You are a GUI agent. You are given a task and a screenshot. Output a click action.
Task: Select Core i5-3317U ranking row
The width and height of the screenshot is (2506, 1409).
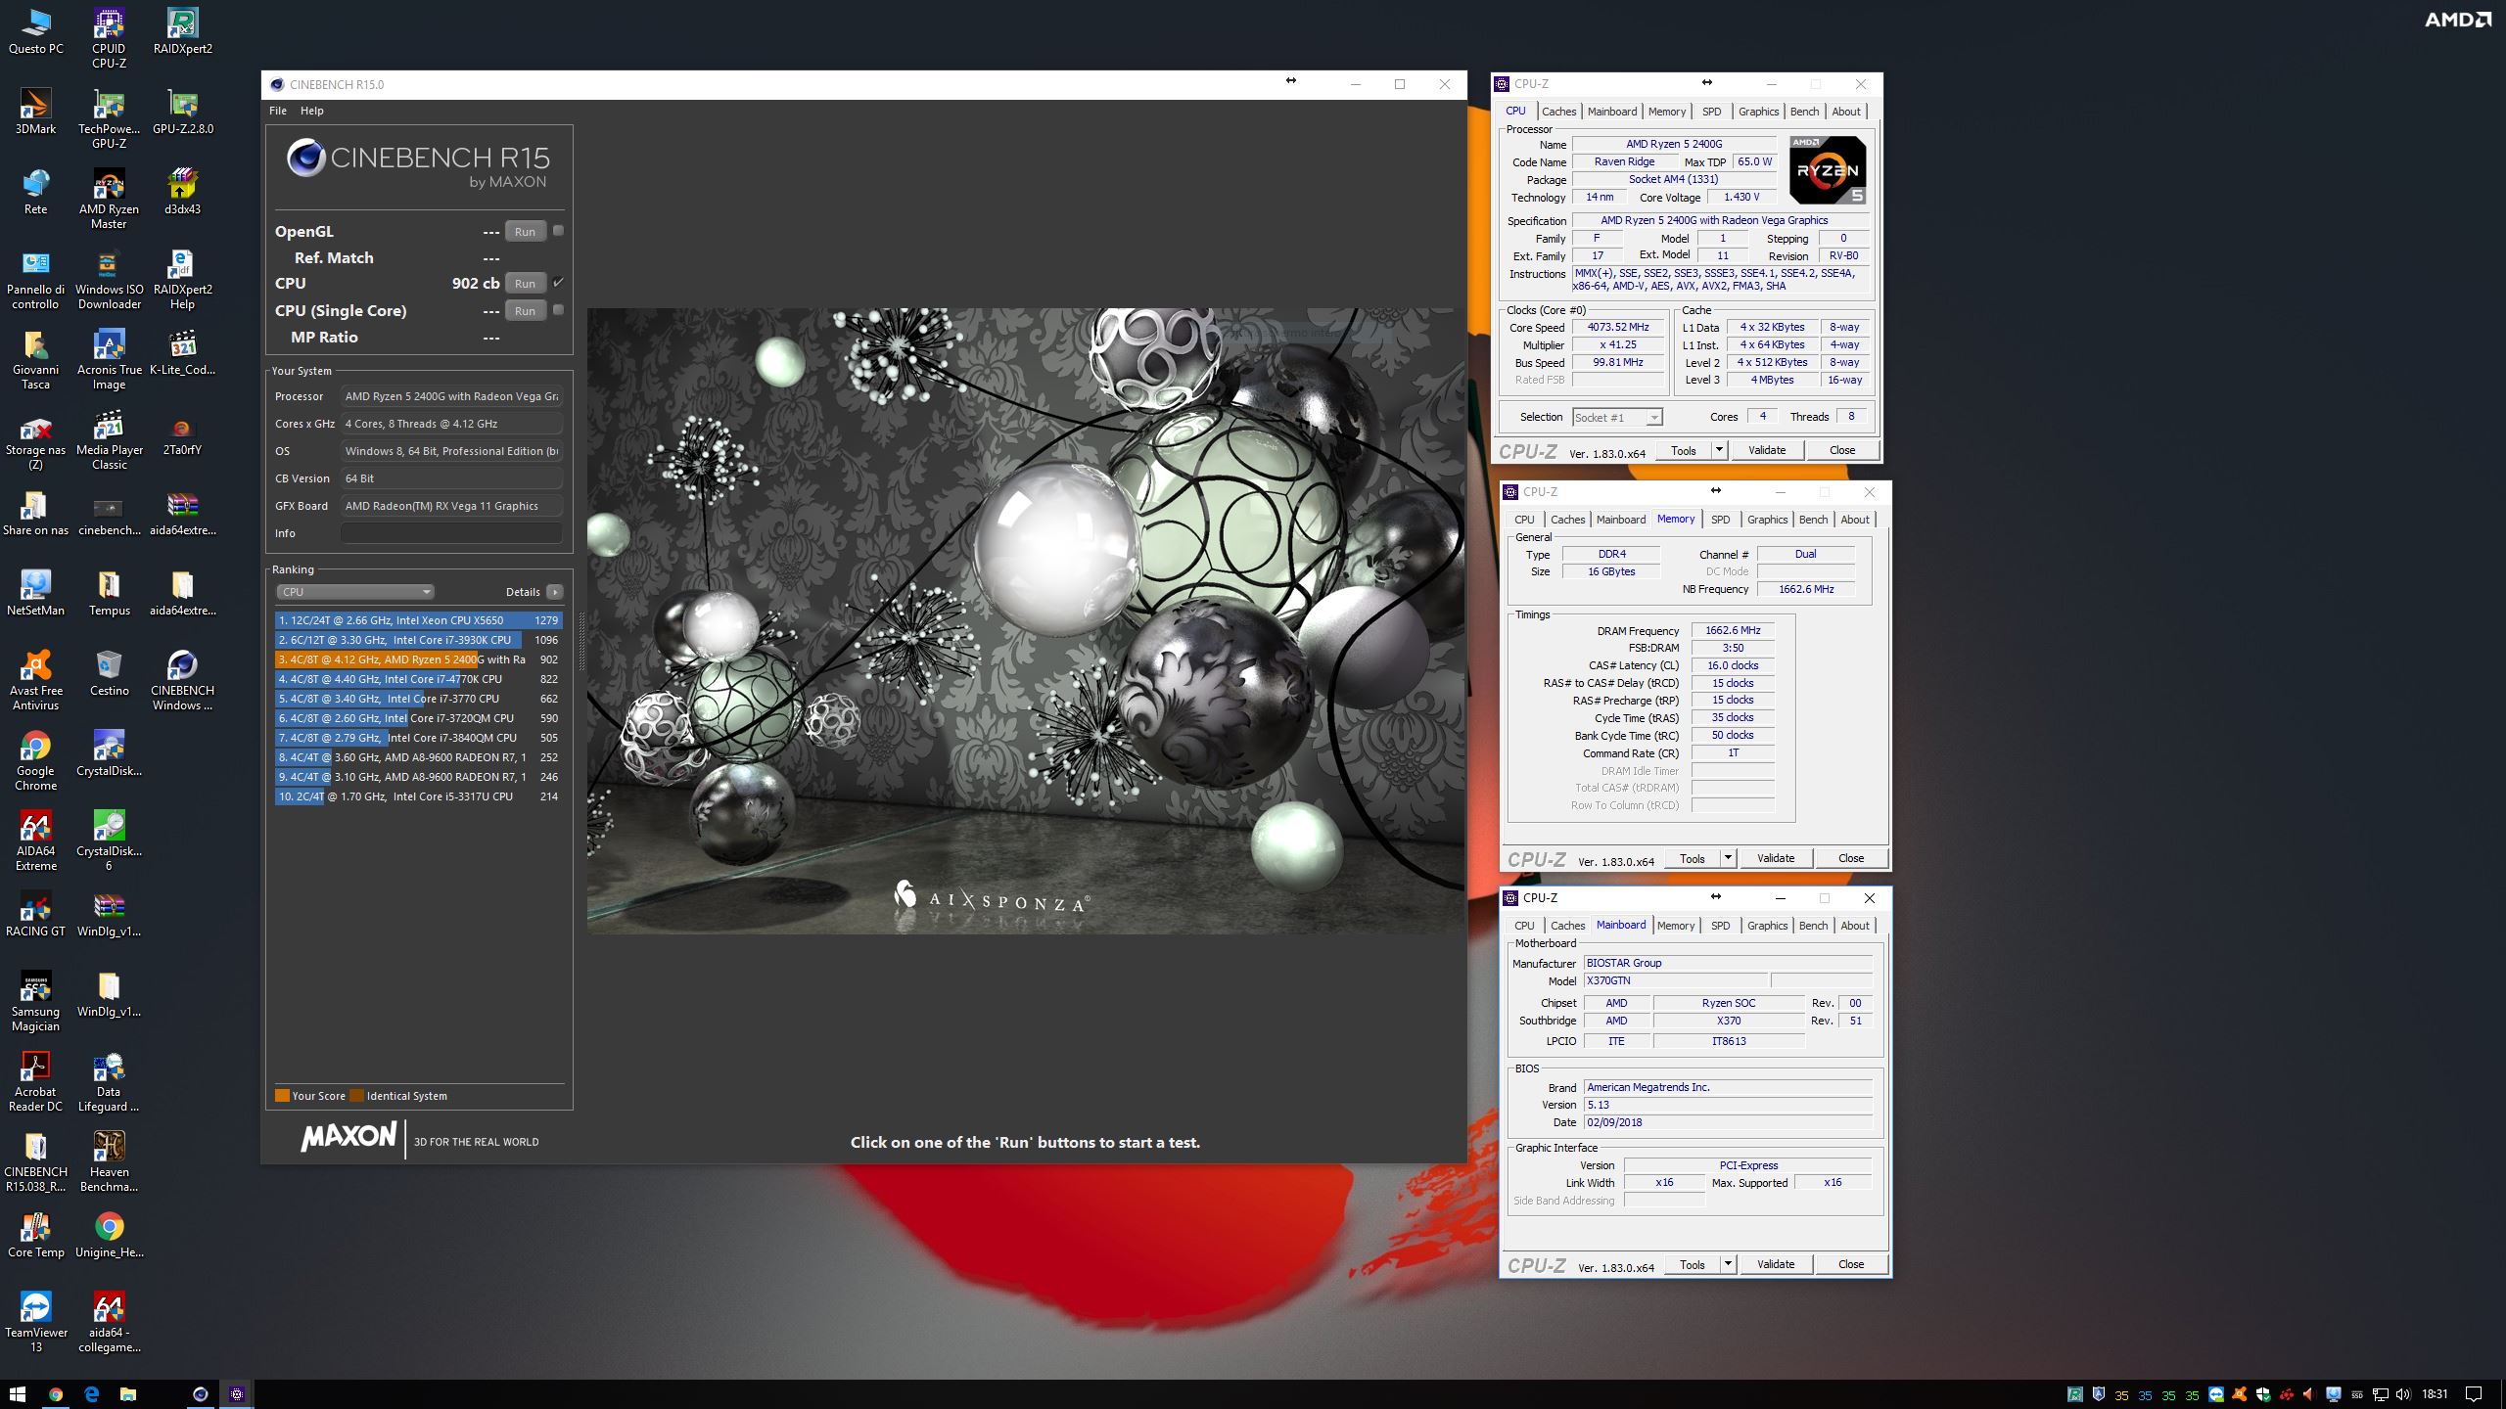tap(418, 796)
